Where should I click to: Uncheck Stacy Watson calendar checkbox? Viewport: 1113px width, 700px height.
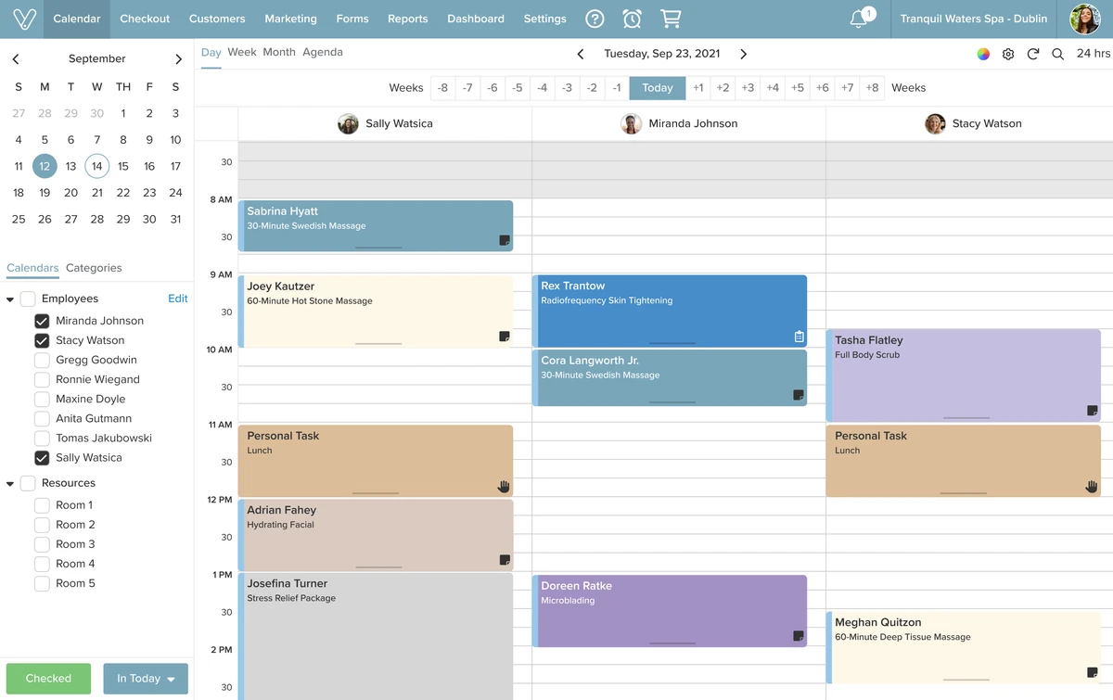42,340
